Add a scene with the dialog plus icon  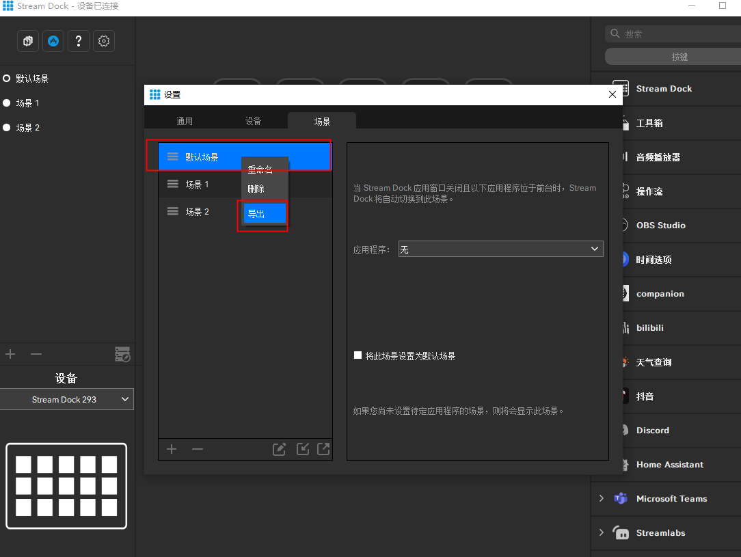[x=172, y=449]
